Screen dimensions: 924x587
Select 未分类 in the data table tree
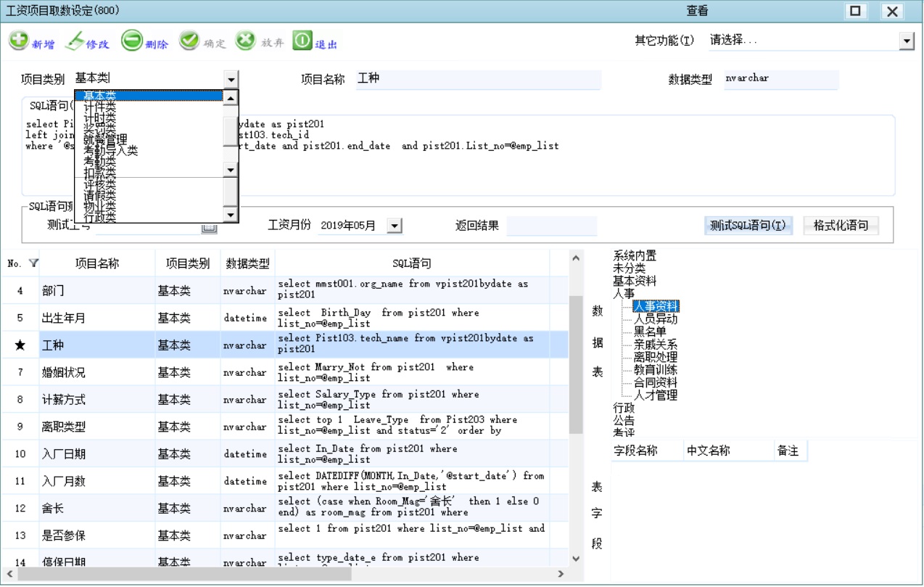pos(629,268)
